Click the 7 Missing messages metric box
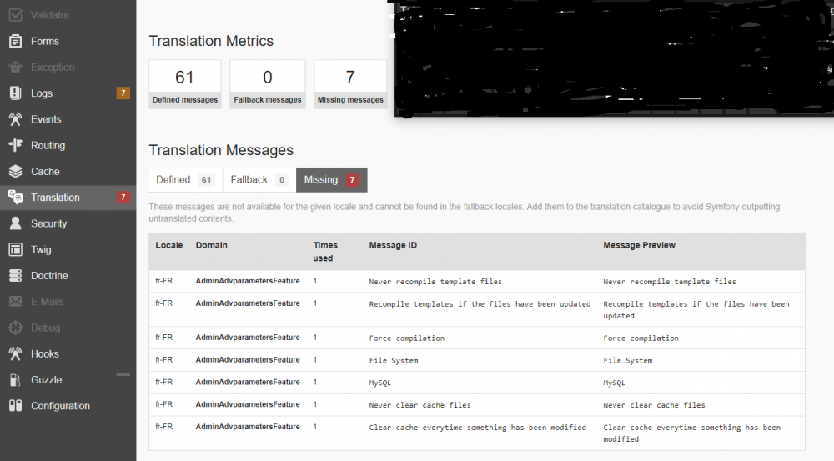This screenshot has width=834, height=461. tap(350, 84)
